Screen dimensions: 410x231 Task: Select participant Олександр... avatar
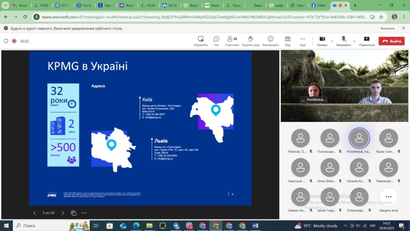click(359, 197)
